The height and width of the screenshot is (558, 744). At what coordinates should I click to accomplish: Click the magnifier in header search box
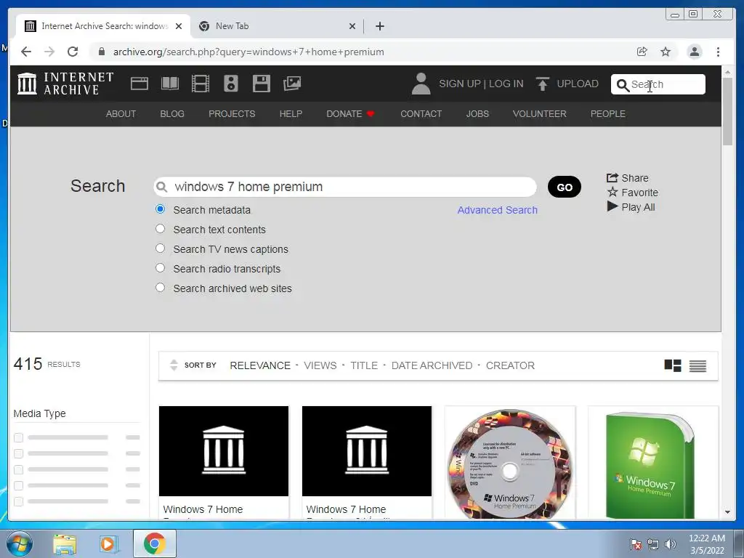(x=622, y=85)
